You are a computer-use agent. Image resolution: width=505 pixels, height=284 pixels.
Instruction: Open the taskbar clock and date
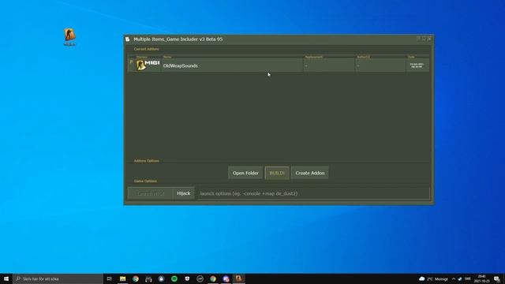[x=482, y=278]
